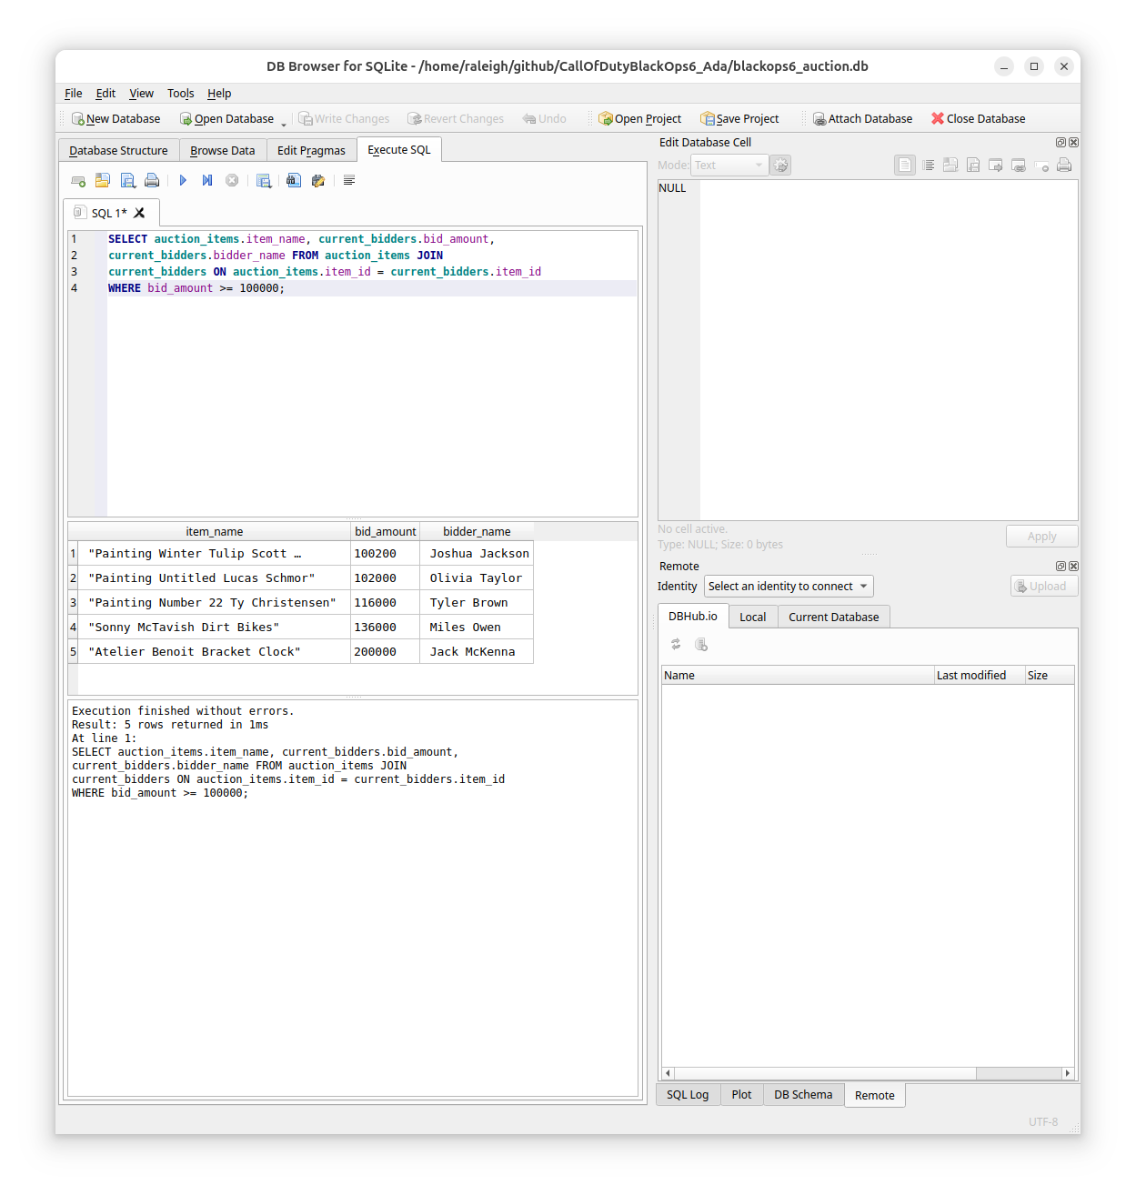Open the Mode dropdown in Edit Database Cell
Screen dimensions: 1136x1195
[x=728, y=165]
